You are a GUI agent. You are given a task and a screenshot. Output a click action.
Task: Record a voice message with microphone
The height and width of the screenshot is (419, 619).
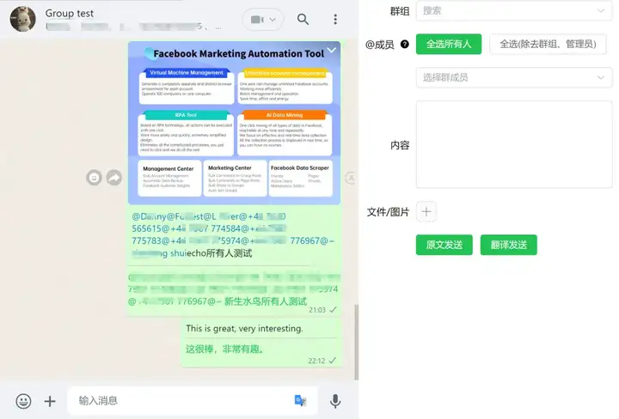(x=335, y=401)
